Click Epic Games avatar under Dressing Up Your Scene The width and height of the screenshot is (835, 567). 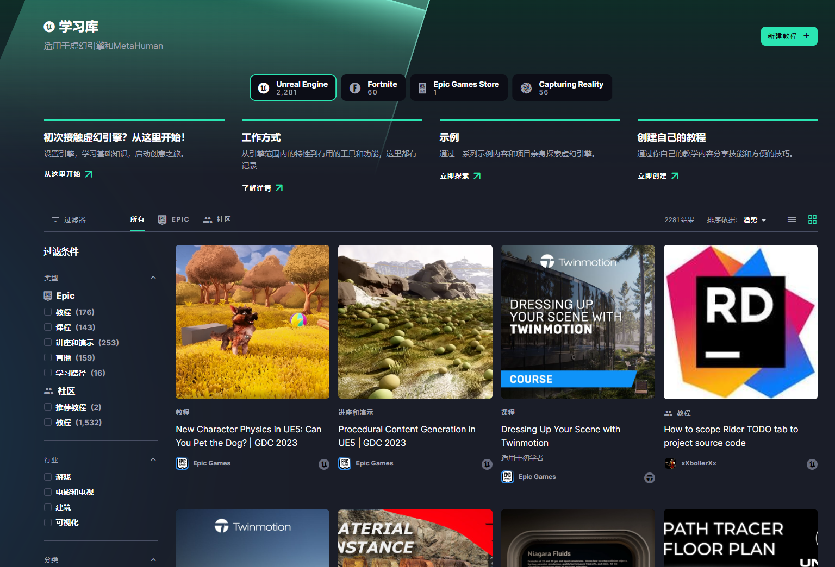[507, 477]
